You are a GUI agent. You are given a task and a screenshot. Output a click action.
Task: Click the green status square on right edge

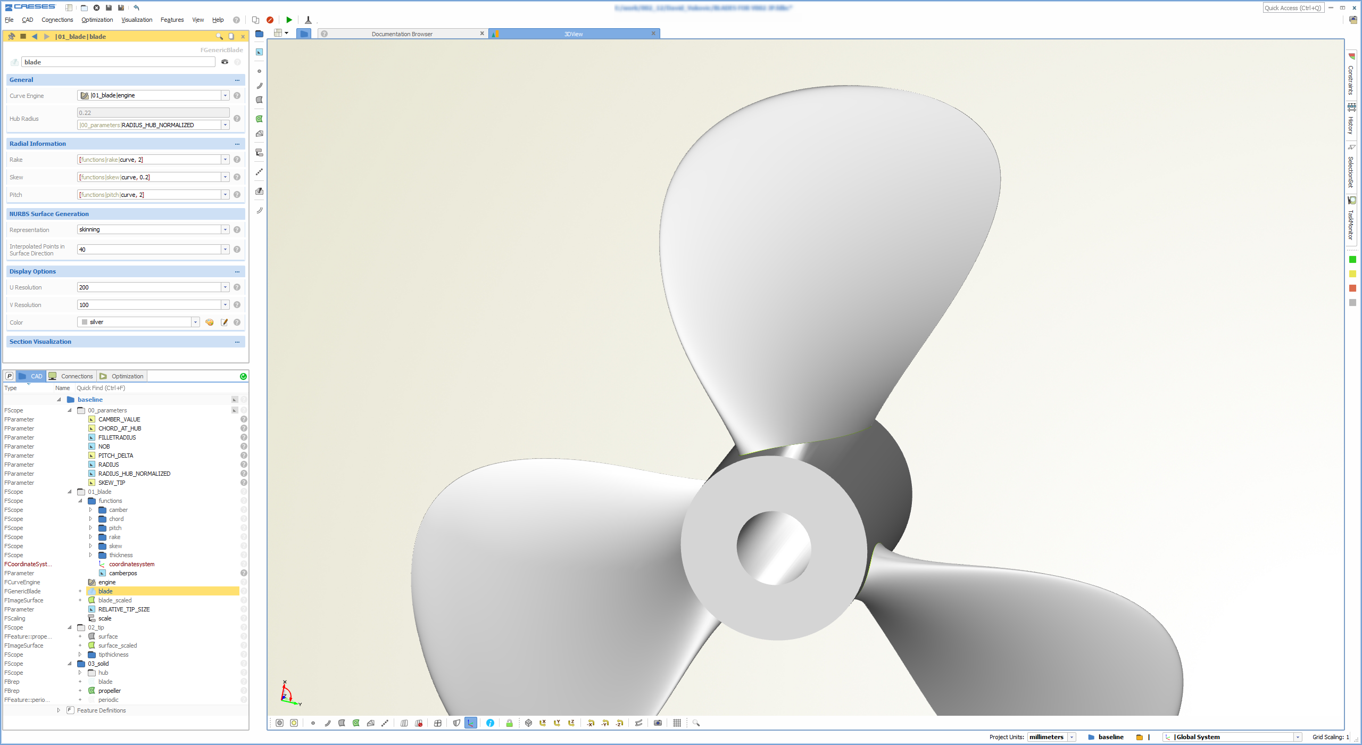point(1352,259)
